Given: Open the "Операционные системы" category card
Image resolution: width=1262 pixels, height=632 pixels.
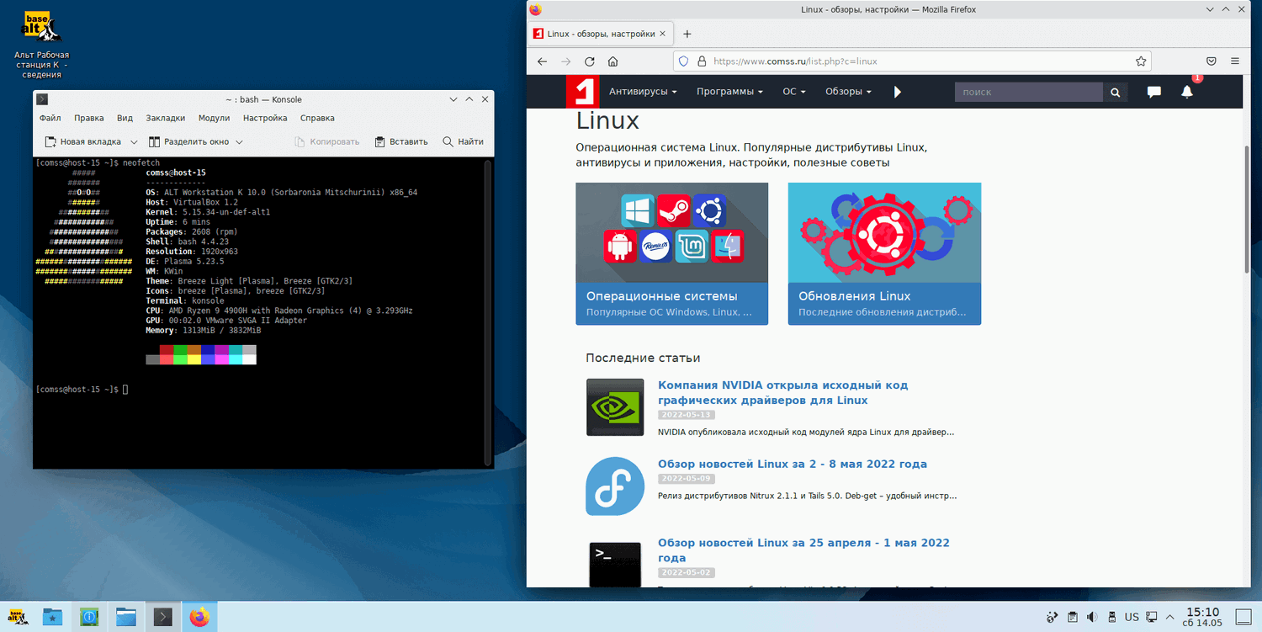Looking at the screenshot, I should click(x=672, y=253).
